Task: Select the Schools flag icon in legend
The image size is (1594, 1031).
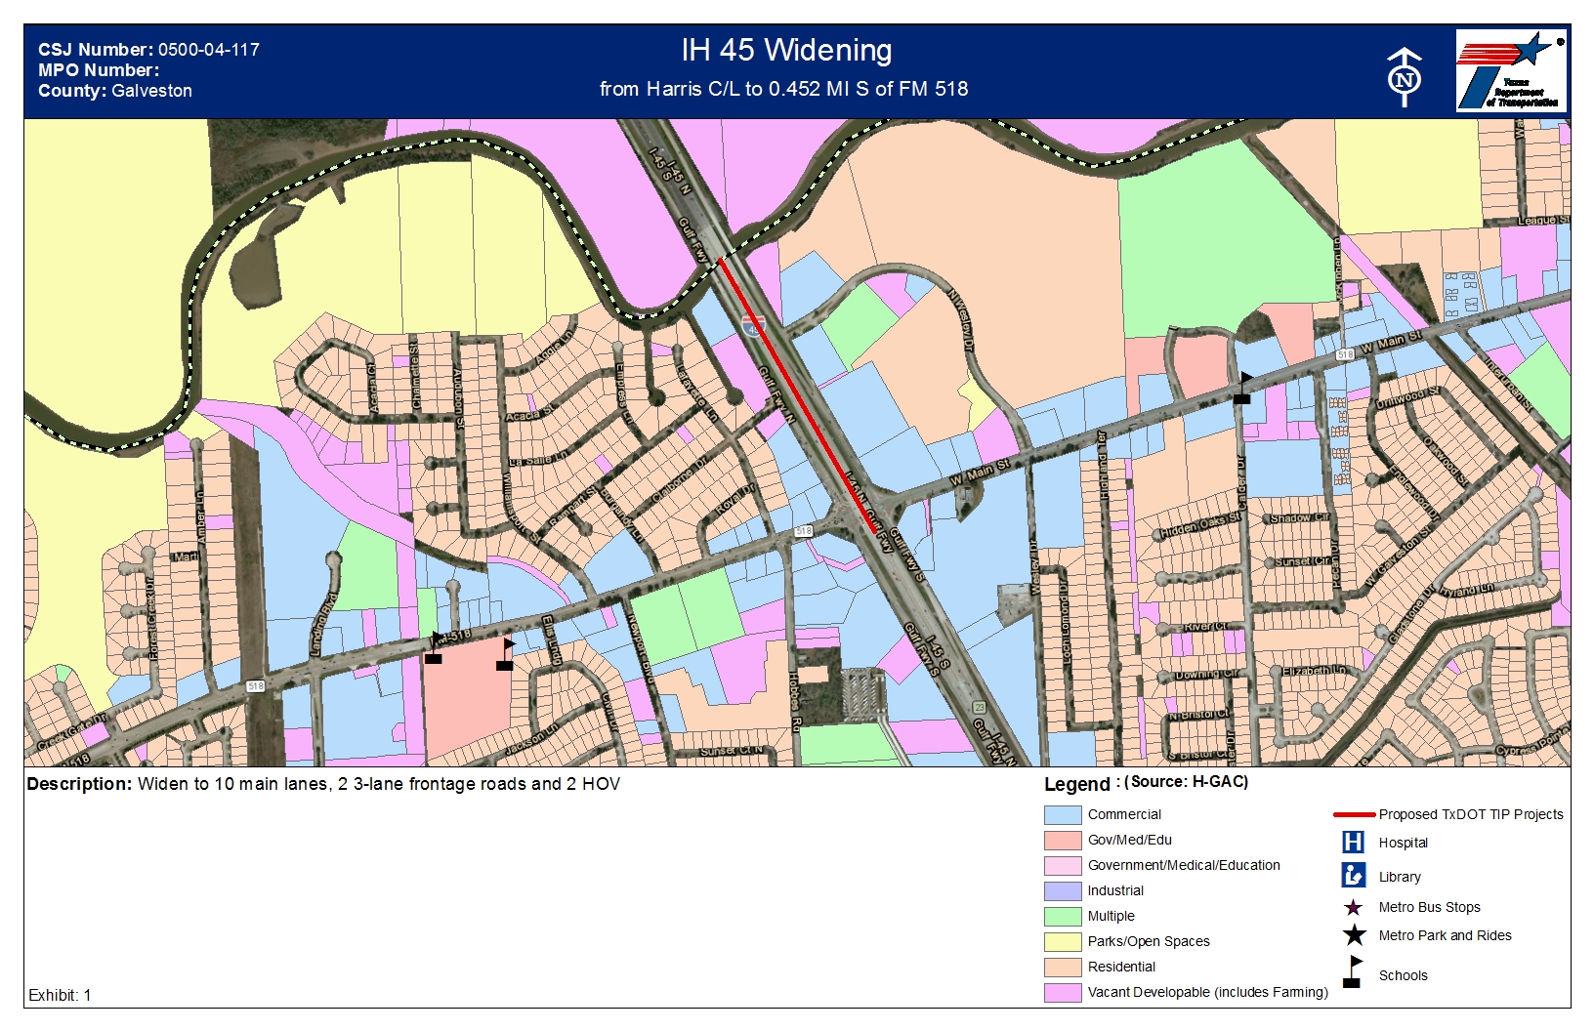Action: (x=1353, y=972)
